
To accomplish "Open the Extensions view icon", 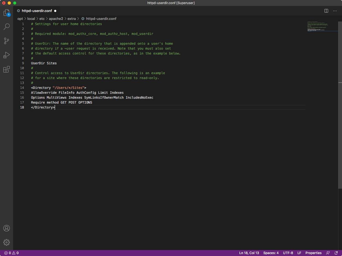I will [6, 70].
